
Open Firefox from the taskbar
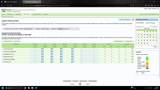tap(25, 88)
